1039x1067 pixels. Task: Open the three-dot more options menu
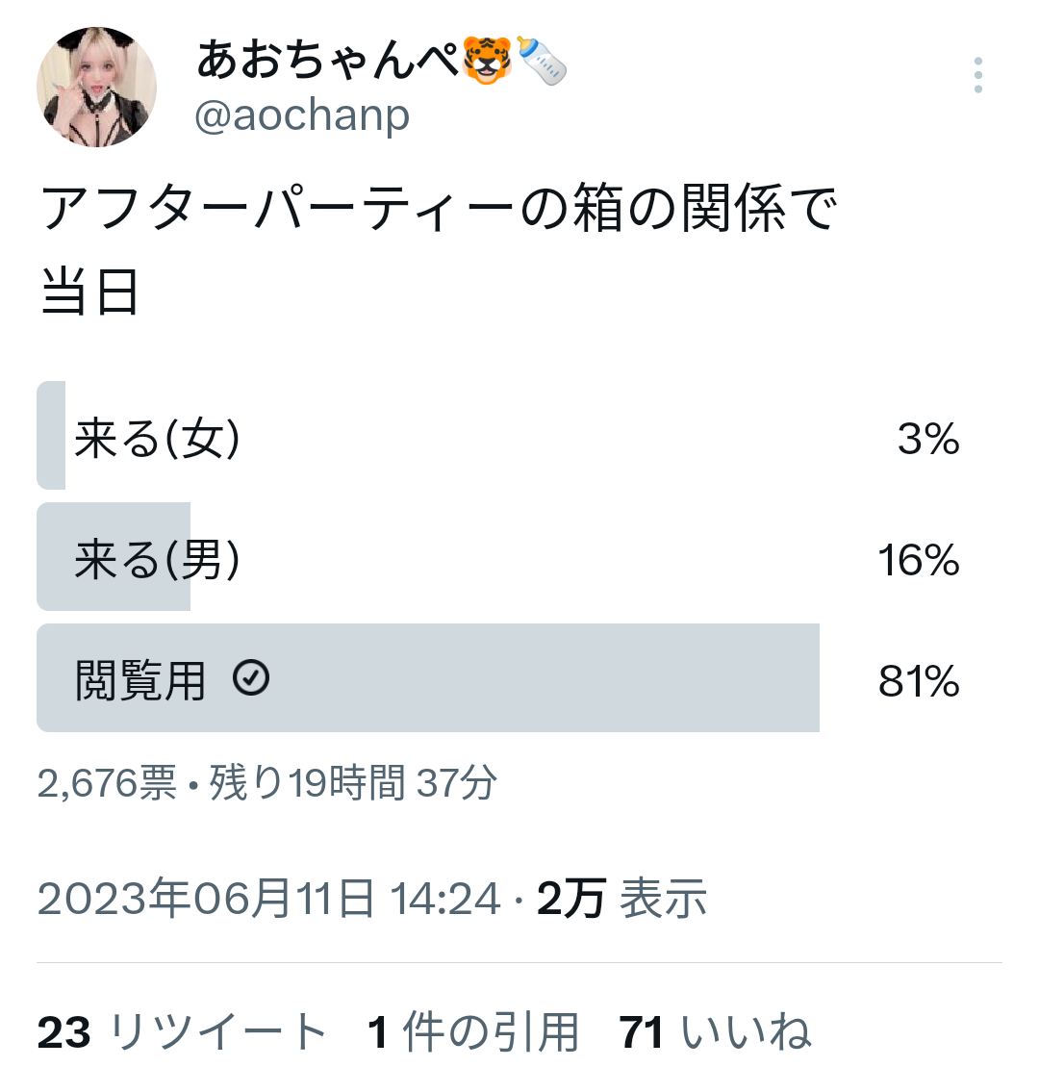pyautogui.click(x=977, y=75)
